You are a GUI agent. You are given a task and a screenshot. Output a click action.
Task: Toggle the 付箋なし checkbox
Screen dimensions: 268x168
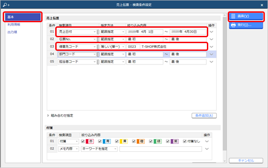click(185, 141)
